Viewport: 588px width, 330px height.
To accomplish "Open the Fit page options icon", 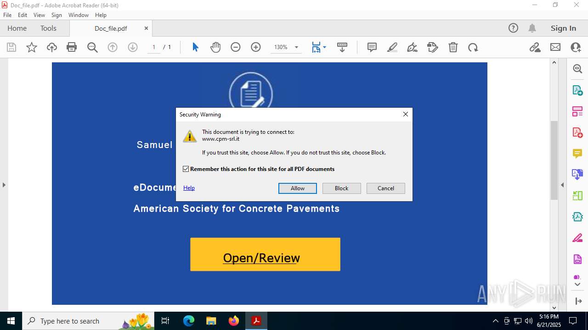I will (318, 47).
